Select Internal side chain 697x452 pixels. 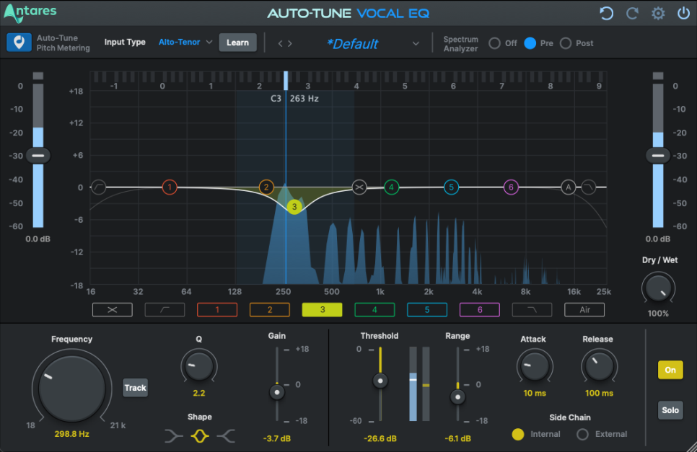[518, 434]
